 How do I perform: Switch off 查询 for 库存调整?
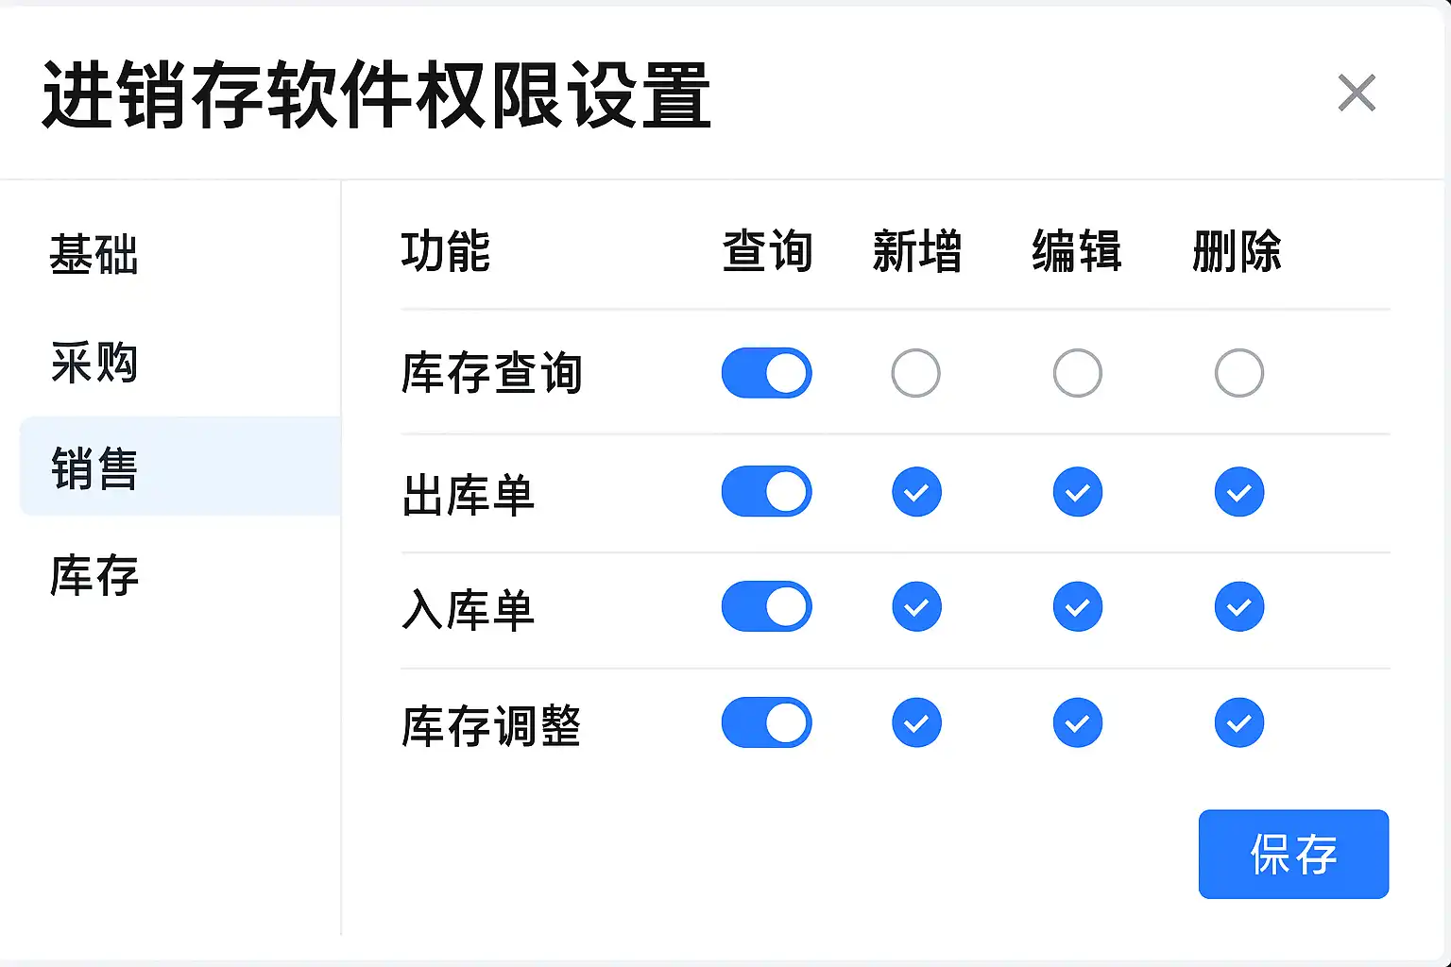[766, 722]
